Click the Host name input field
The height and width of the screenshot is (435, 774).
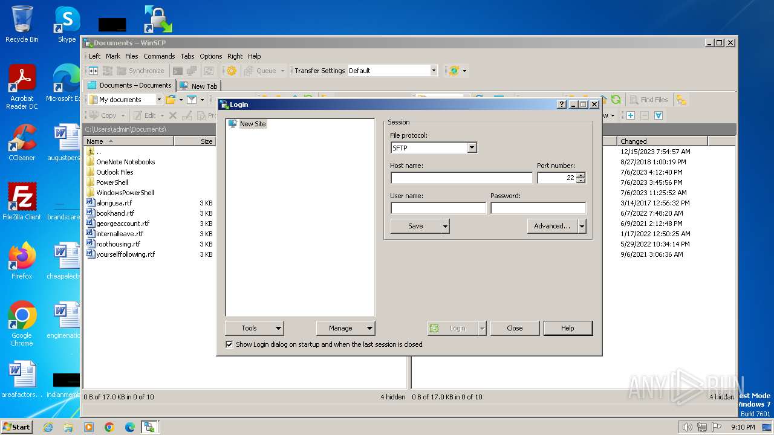(x=461, y=178)
